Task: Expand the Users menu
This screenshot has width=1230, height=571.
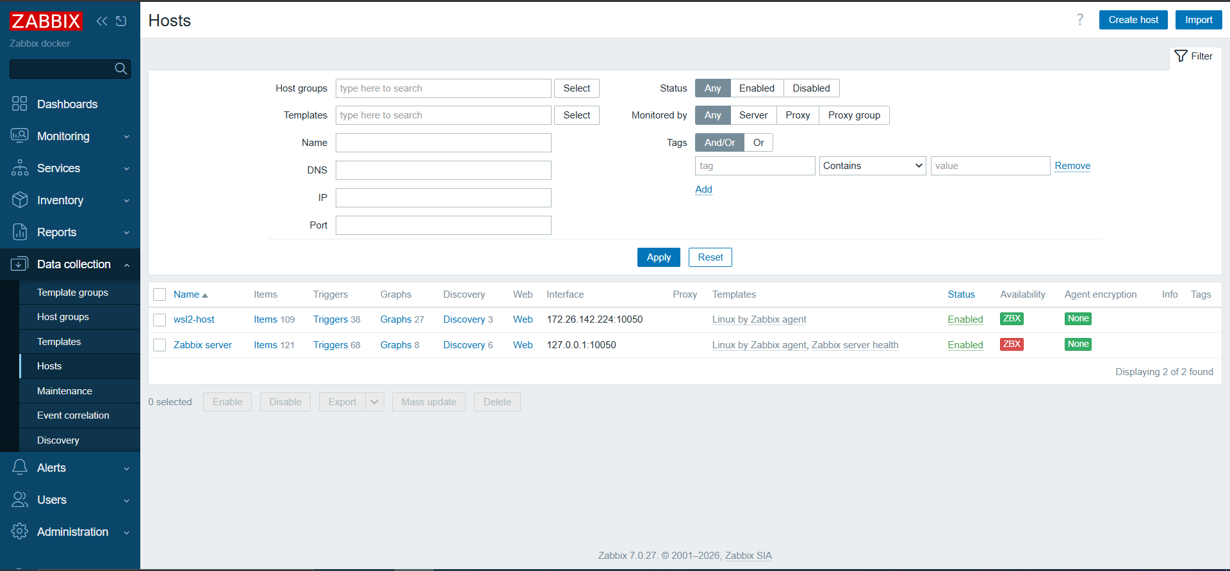Action: coord(70,500)
